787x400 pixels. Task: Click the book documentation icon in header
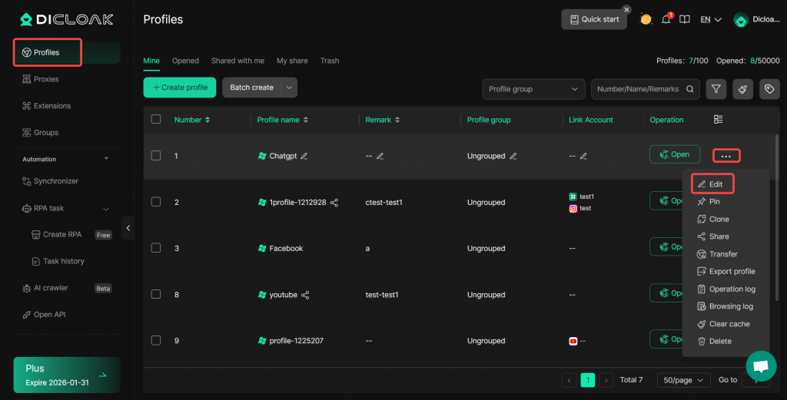point(685,19)
